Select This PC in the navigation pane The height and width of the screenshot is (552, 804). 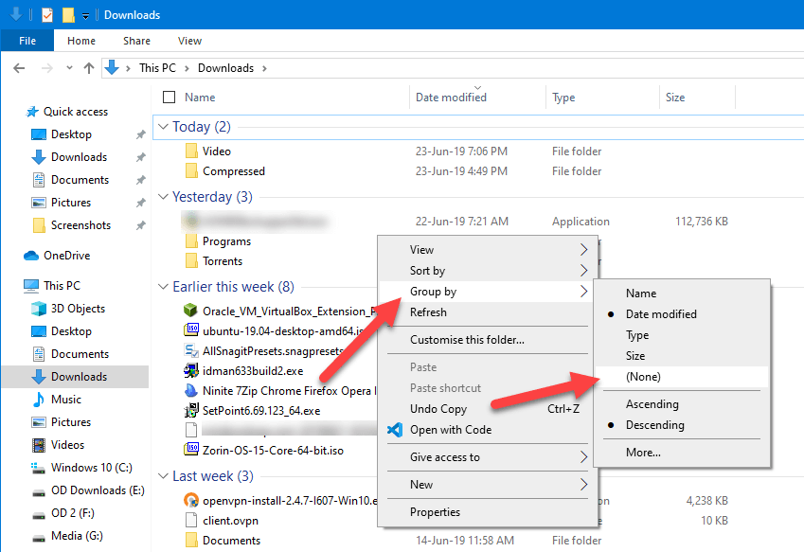pos(62,286)
